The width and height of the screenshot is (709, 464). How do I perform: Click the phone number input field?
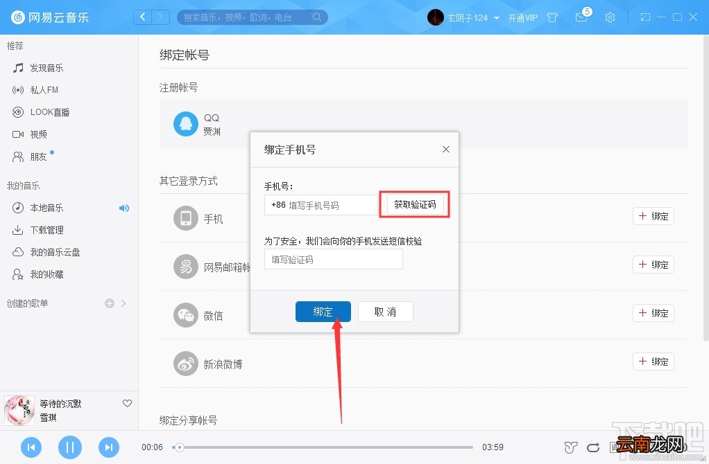coord(321,205)
